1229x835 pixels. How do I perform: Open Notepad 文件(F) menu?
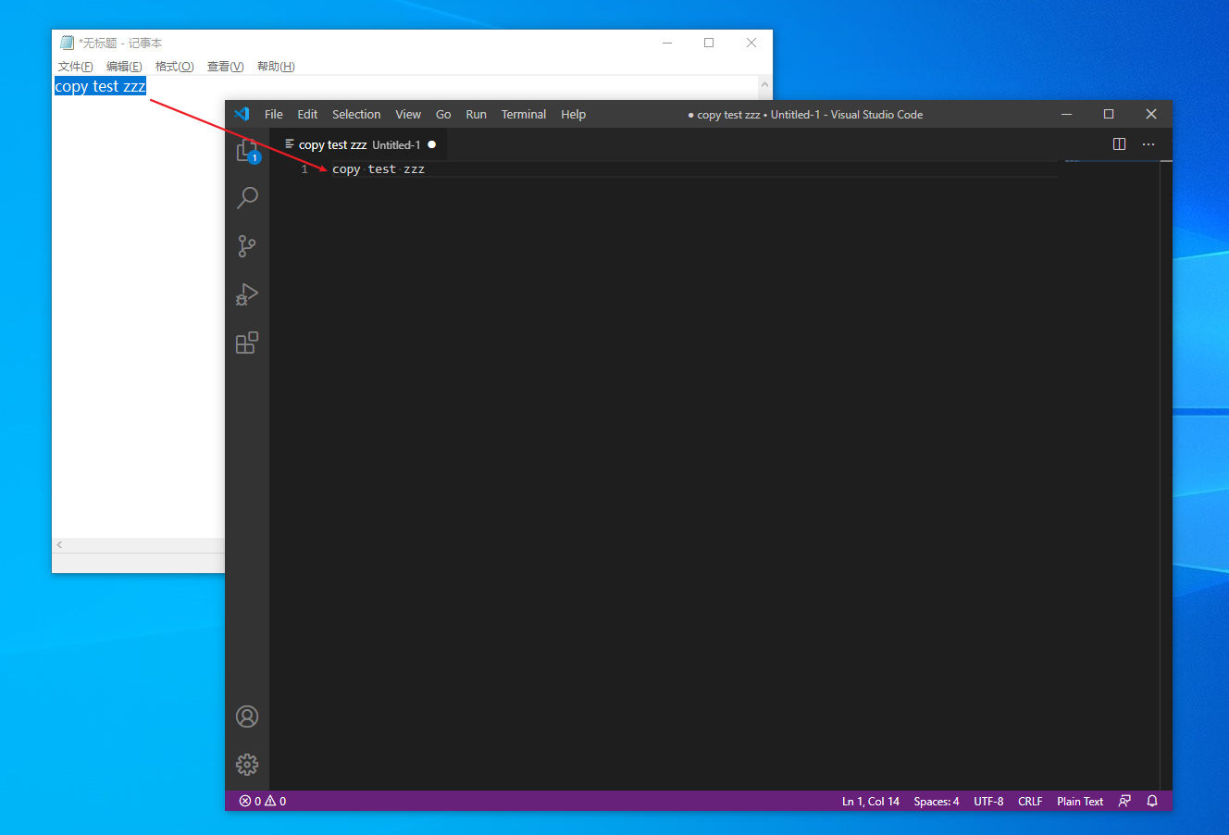click(x=76, y=67)
